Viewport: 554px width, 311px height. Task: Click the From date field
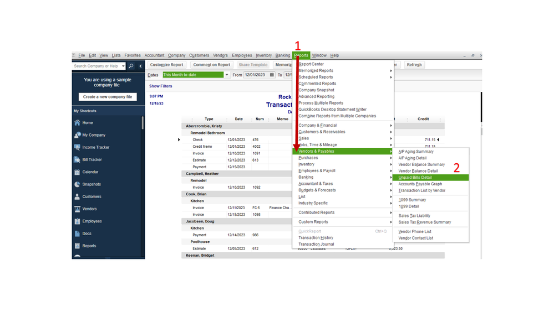[256, 75]
